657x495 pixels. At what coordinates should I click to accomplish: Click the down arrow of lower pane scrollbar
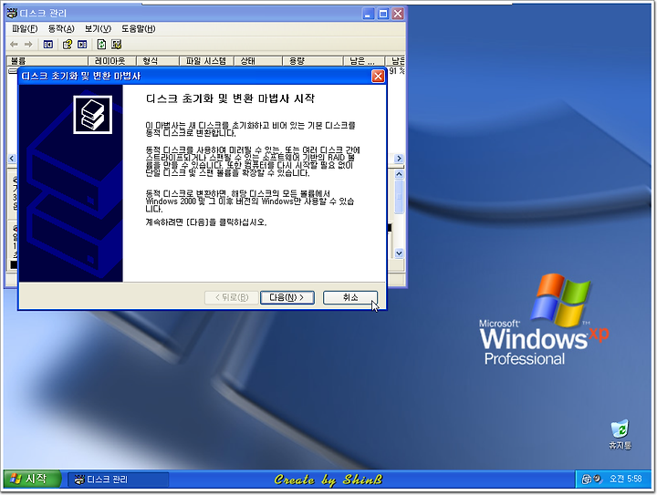(400, 253)
